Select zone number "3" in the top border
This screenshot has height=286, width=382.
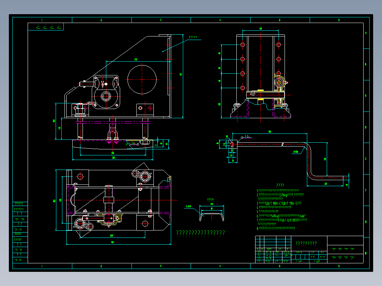tap(161, 20)
